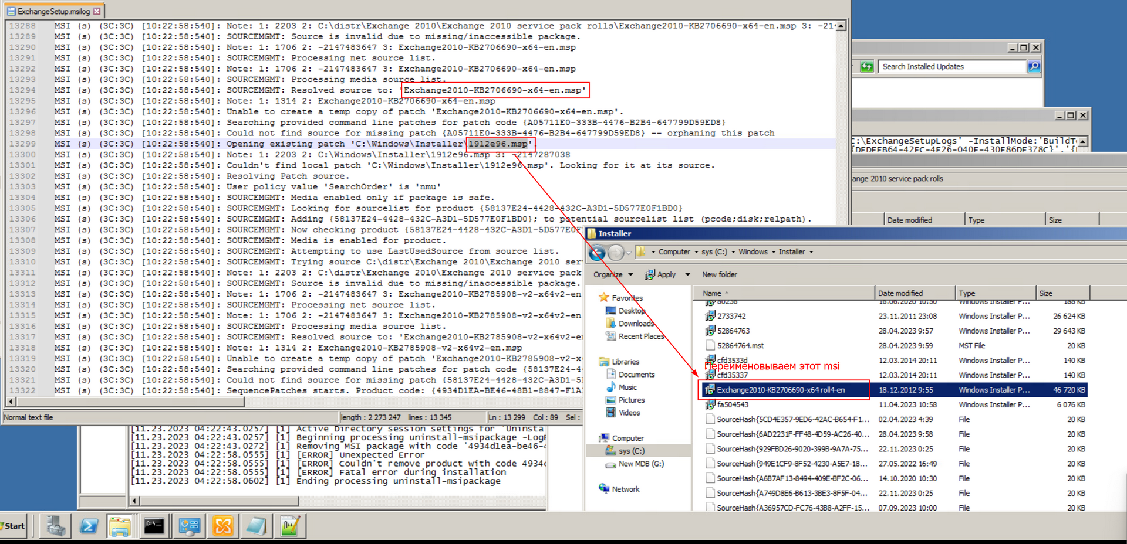Screen dimensions: 1127x544
Task: Select the Windows breadcrumb in the address bar
Action: tap(753, 252)
